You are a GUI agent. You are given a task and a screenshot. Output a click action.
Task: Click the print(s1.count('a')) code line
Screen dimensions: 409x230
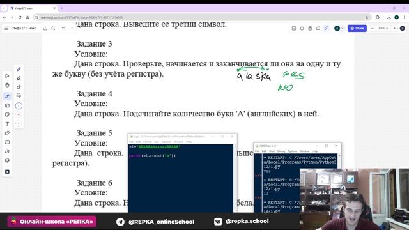[152, 156]
